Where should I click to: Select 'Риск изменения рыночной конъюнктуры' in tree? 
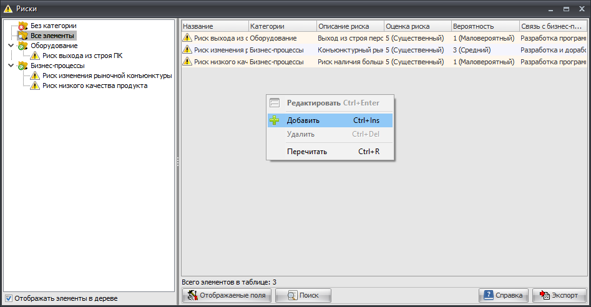click(x=107, y=76)
